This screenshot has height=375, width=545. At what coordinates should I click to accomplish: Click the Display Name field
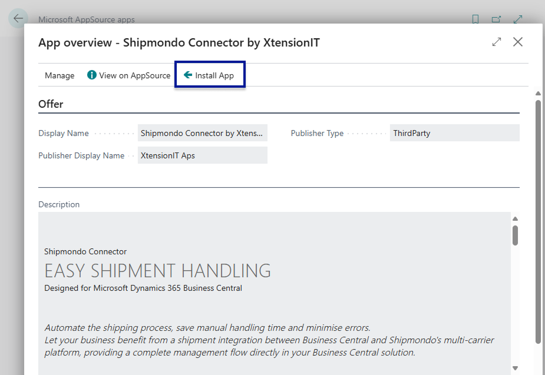202,133
